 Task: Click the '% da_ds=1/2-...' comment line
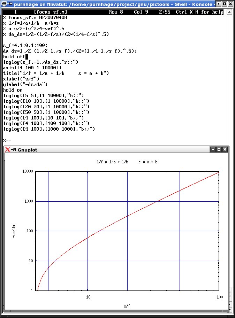(56, 34)
